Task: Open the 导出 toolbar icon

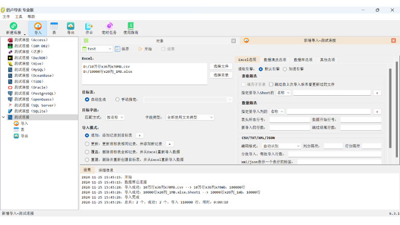Action: [71, 26]
